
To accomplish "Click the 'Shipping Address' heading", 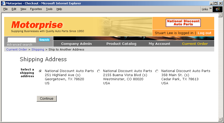I will [x=43, y=59].
